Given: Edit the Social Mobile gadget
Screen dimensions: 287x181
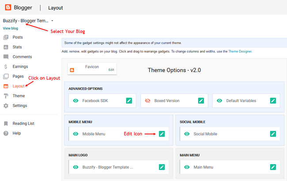Looking at the screenshot, I should click(x=273, y=134).
